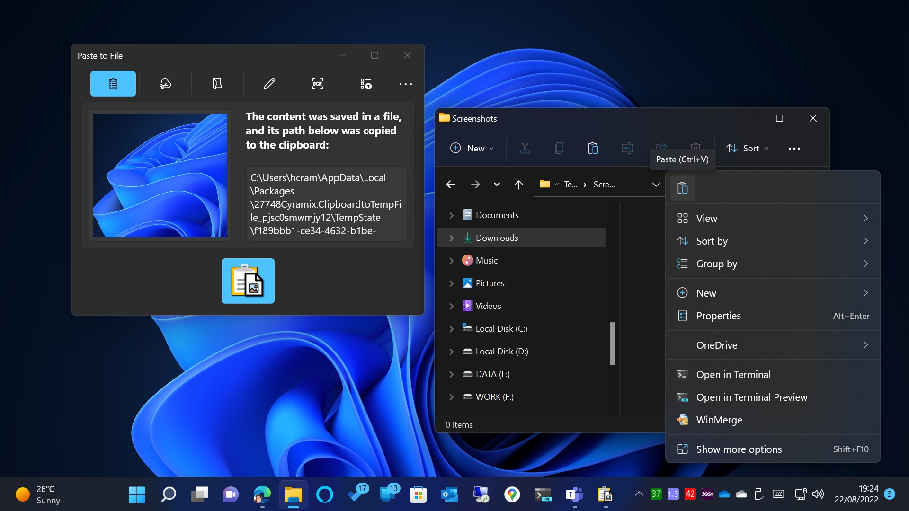Viewport: 909px width, 511px height.
Task: Click the cloud upload icon in Paste to File
Action: (165, 84)
